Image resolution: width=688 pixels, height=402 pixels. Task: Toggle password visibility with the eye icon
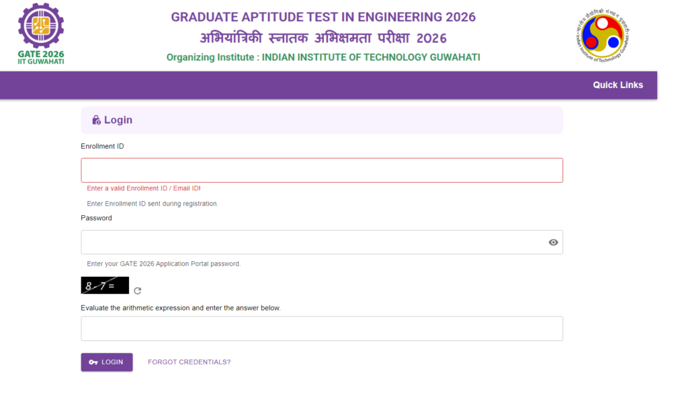pos(552,242)
